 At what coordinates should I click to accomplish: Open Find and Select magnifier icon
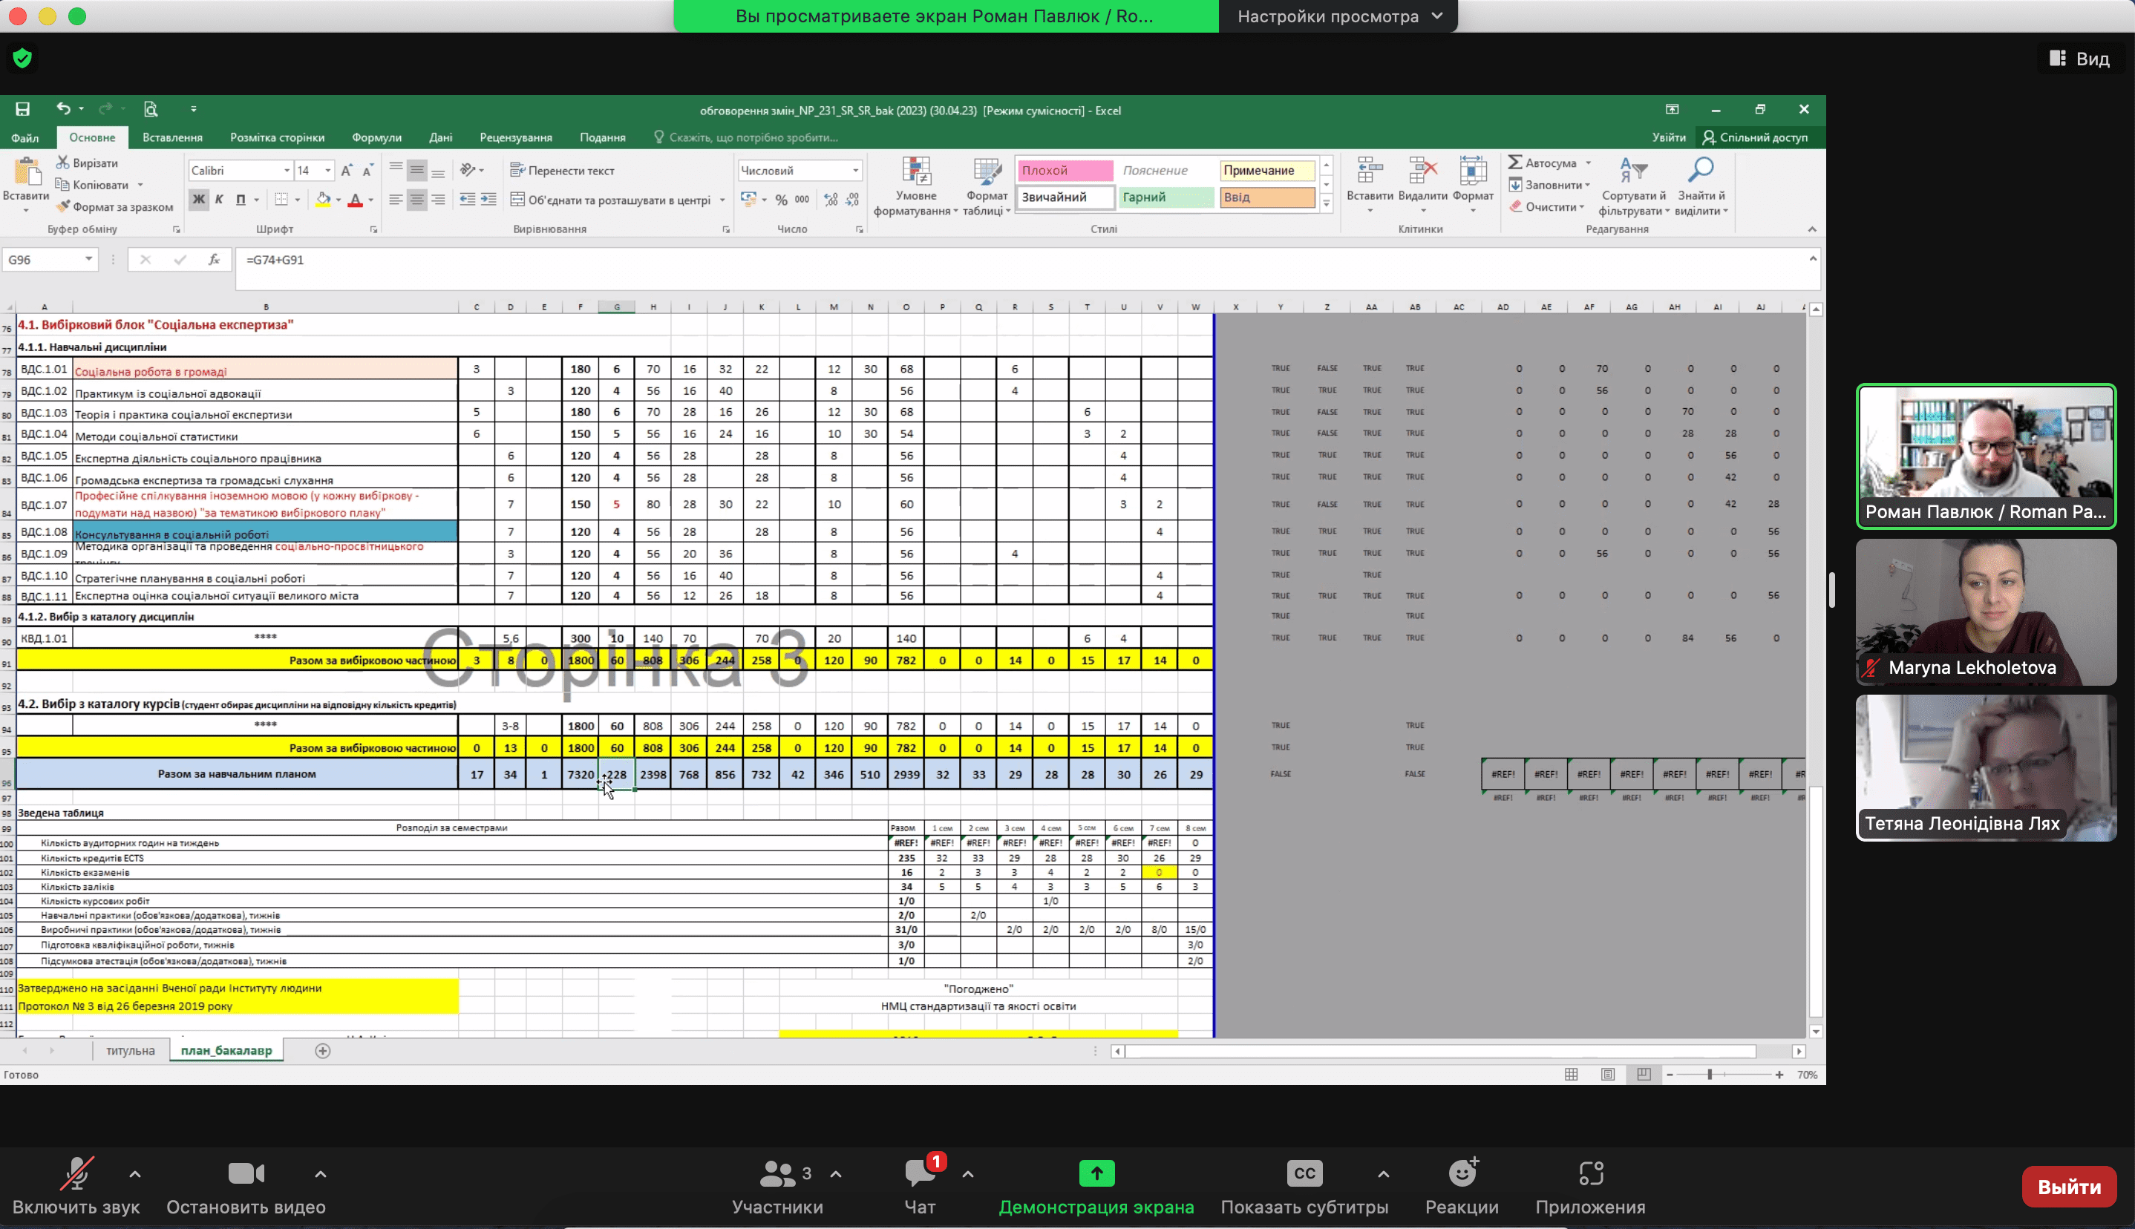(1700, 171)
